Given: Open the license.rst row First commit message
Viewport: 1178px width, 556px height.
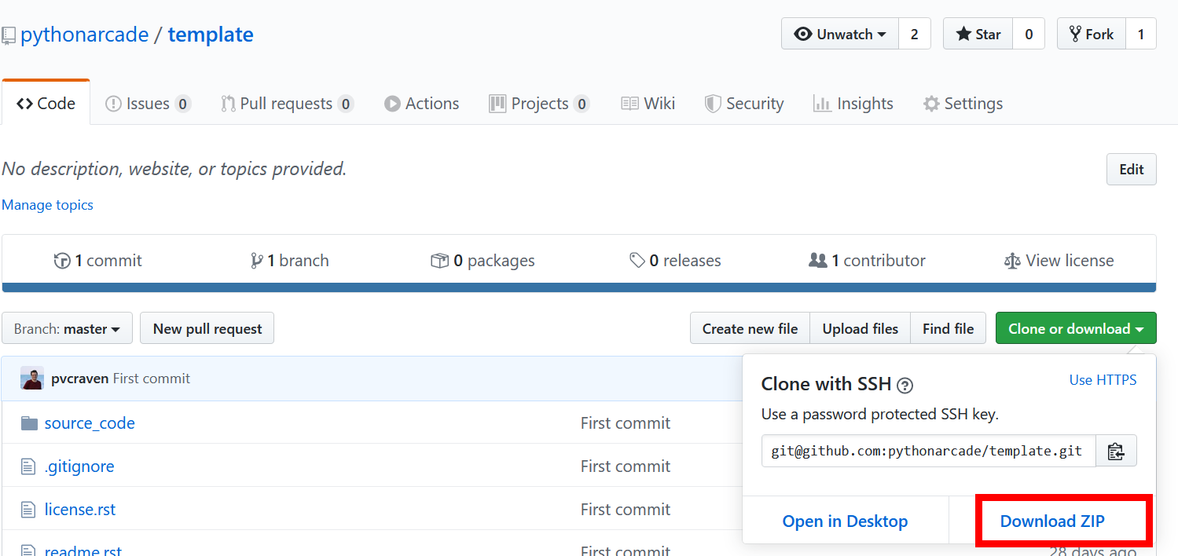Looking at the screenshot, I should click(x=626, y=510).
